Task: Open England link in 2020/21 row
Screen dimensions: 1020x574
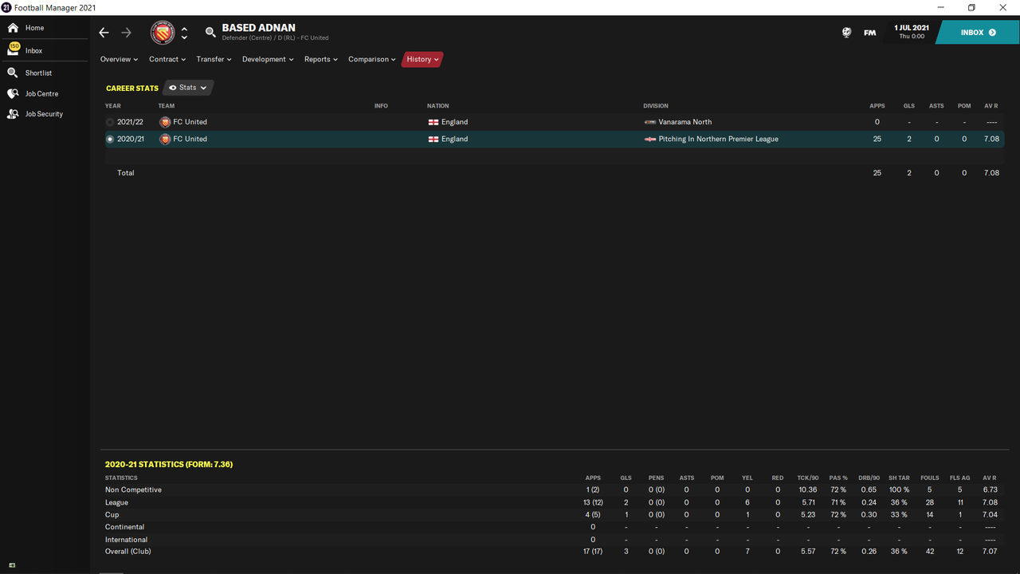Action: click(455, 139)
